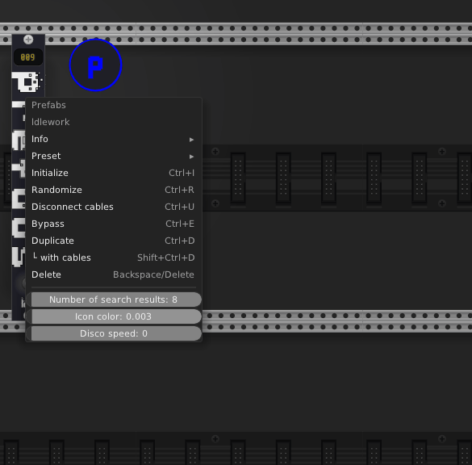This screenshot has height=465, width=472.
Task: Click the Idlework label in menu
Action: 50,122
